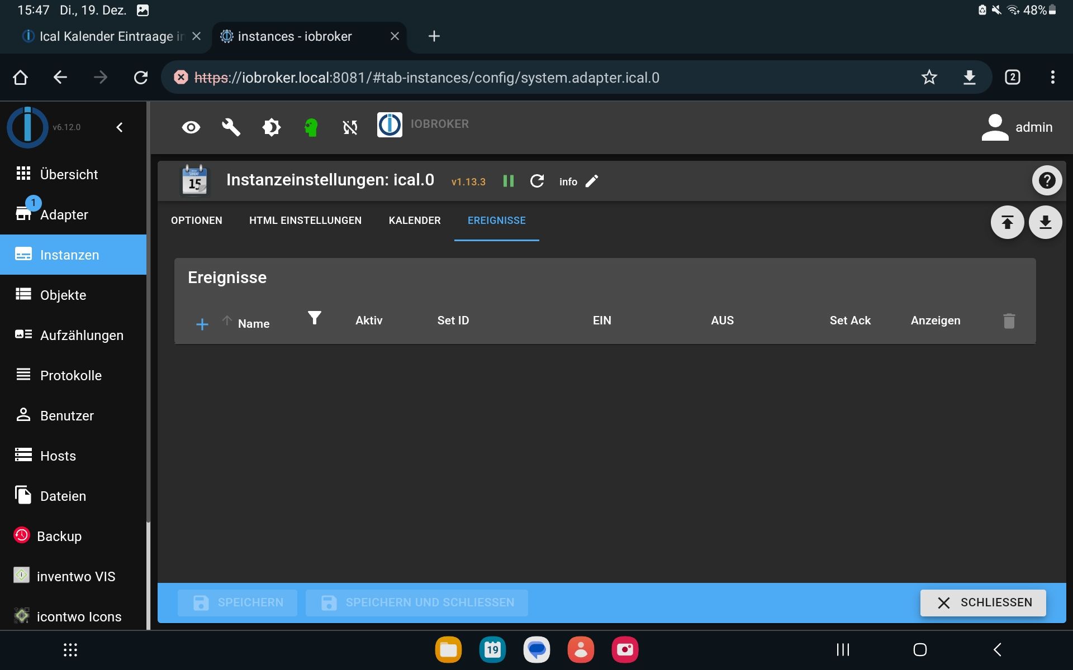Screen dimensions: 1073x670
Task: Toggle the green expert mode head icon
Action: click(311, 127)
